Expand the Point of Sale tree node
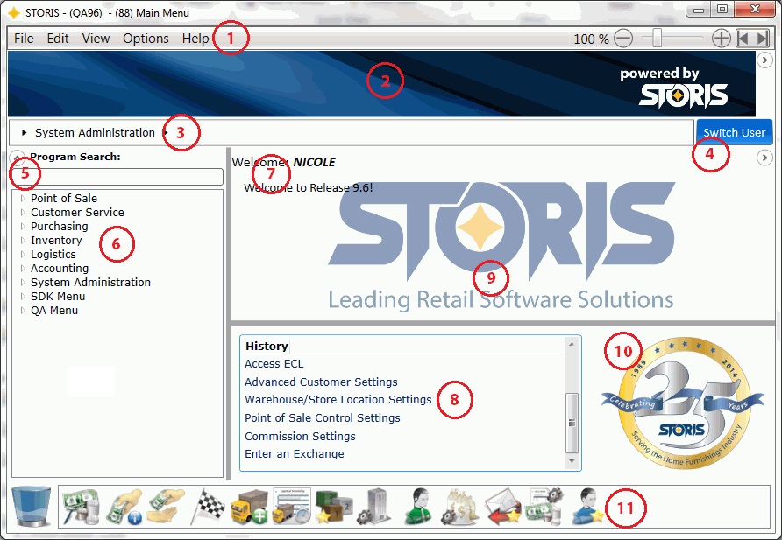Screen dimensions: 782x540 point(24,199)
